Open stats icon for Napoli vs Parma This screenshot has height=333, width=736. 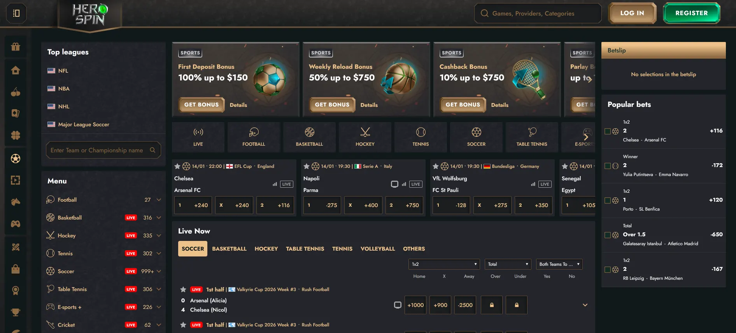pyautogui.click(x=404, y=184)
